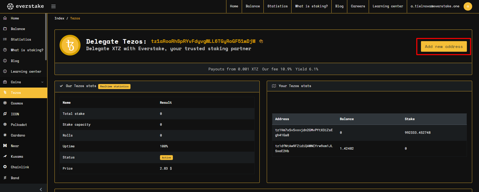Select Polkadot label in sidebar
The height and width of the screenshot is (192, 479).
click(x=19, y=125)
